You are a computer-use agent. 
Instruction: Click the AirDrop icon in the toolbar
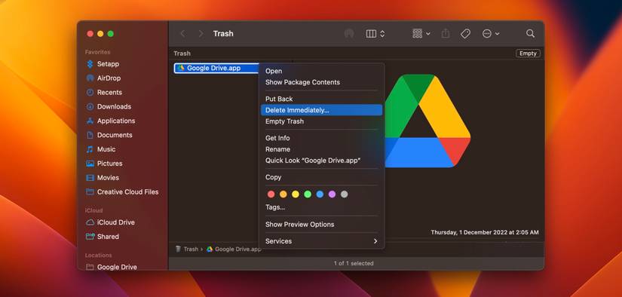point(349,34)
